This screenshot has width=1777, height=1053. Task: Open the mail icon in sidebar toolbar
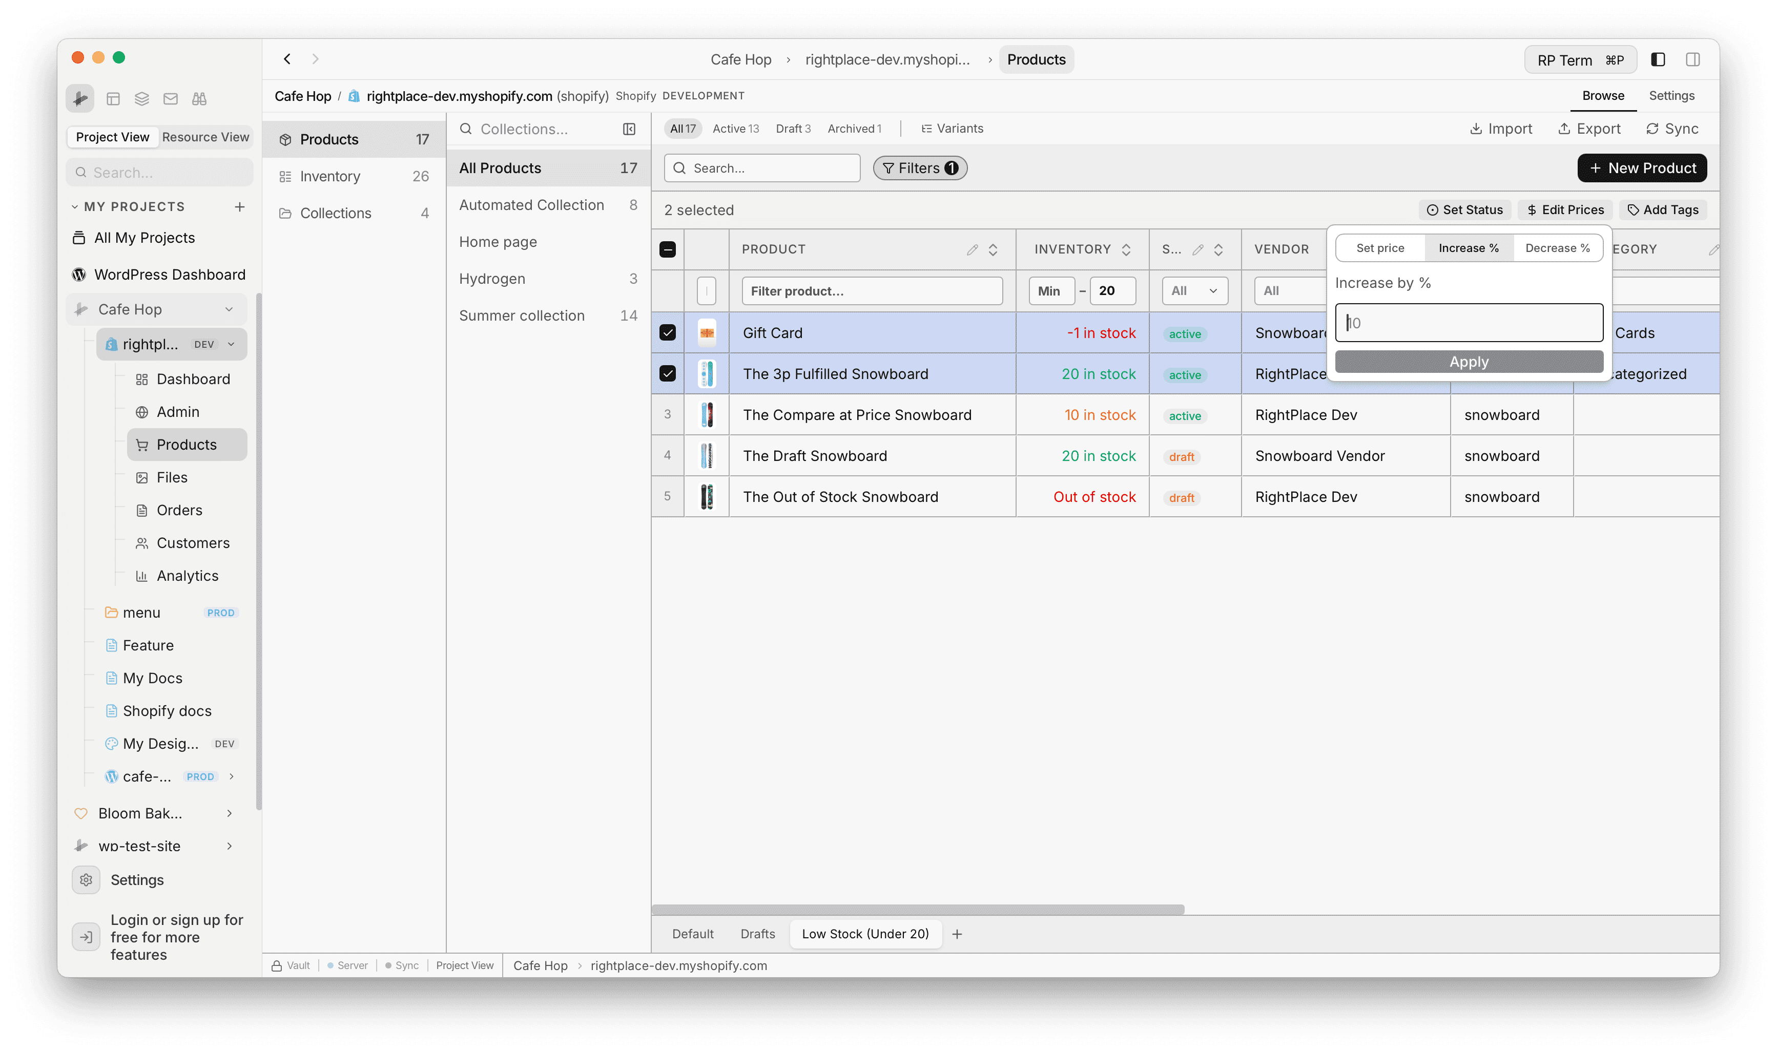tap(170, 99)
